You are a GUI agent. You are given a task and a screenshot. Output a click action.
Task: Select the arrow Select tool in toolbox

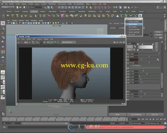point(3,23)
